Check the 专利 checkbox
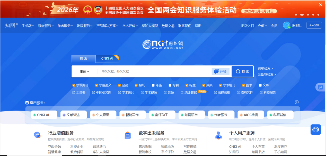 (170, 85)
